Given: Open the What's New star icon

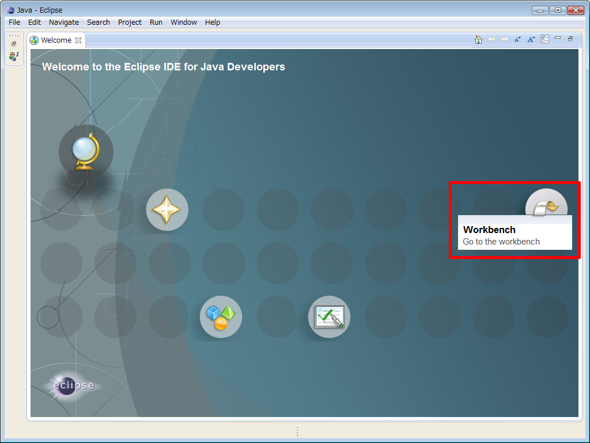Looking at the screenshot, I should pos(167,210).
